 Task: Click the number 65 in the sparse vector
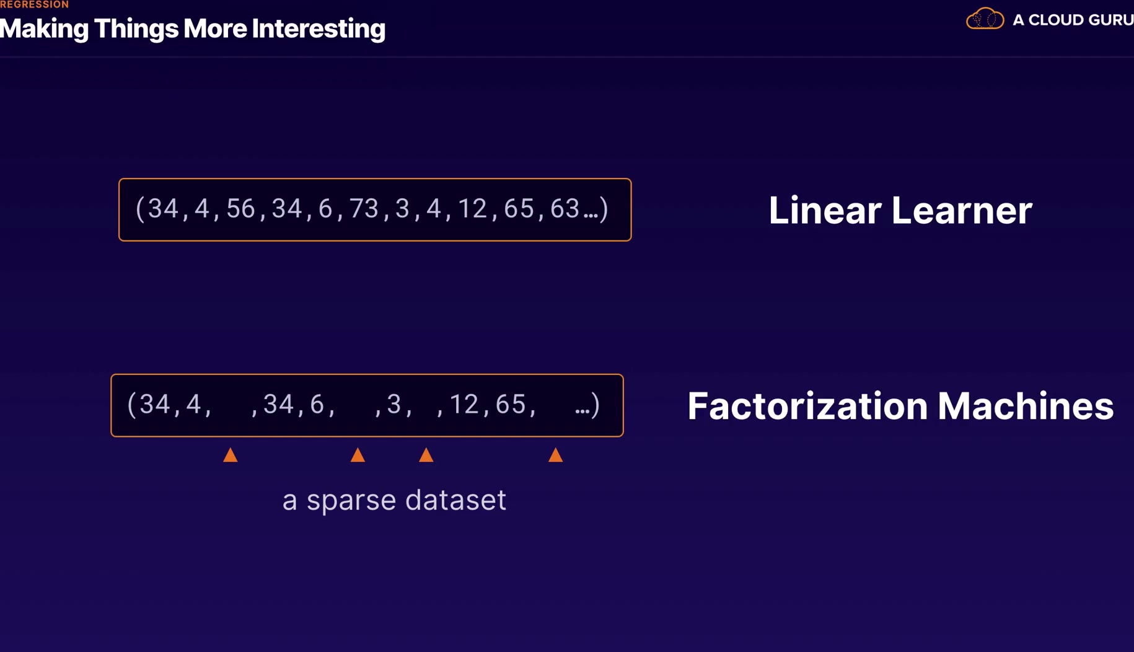coord(511,405)
